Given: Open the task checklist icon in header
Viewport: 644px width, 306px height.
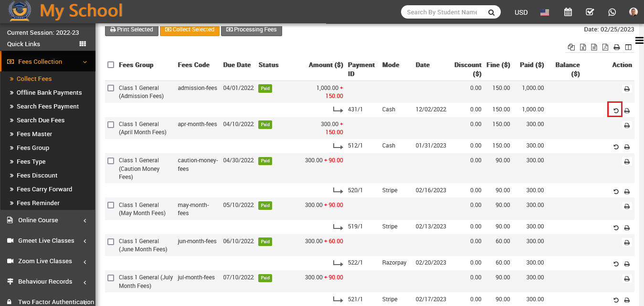Looking at the screenshot, I should [590, 12].
